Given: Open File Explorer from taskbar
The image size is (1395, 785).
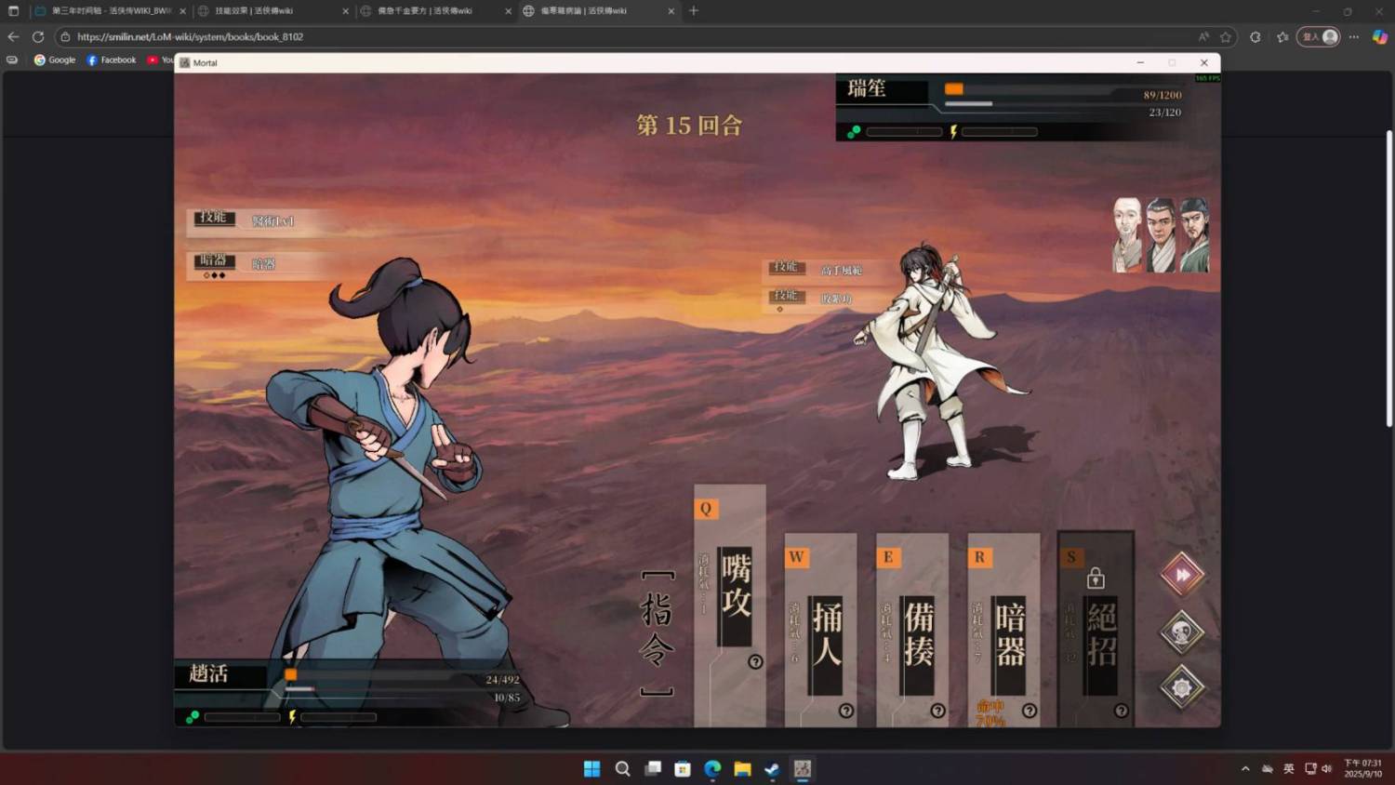Looking at the screenshot, I should coord(742,769).
